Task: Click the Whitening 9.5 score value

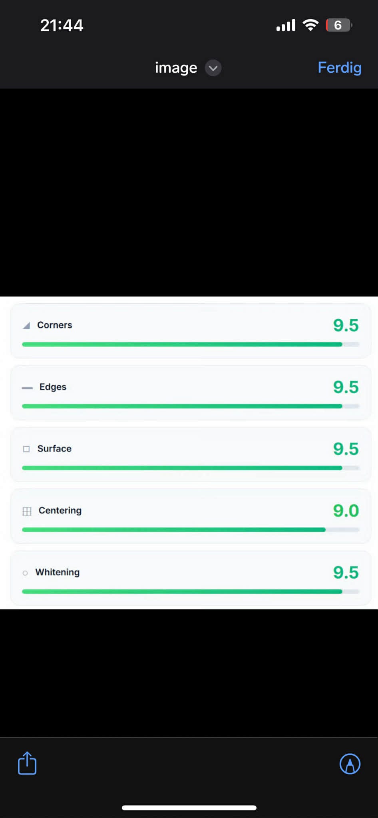Action: pyautogui.click(x=346, y=572)
